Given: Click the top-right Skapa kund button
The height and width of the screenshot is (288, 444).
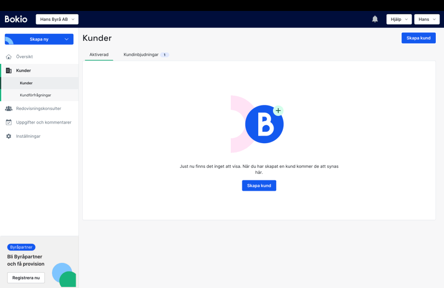Looking at the screenshot, I should [x=419, y=38].
